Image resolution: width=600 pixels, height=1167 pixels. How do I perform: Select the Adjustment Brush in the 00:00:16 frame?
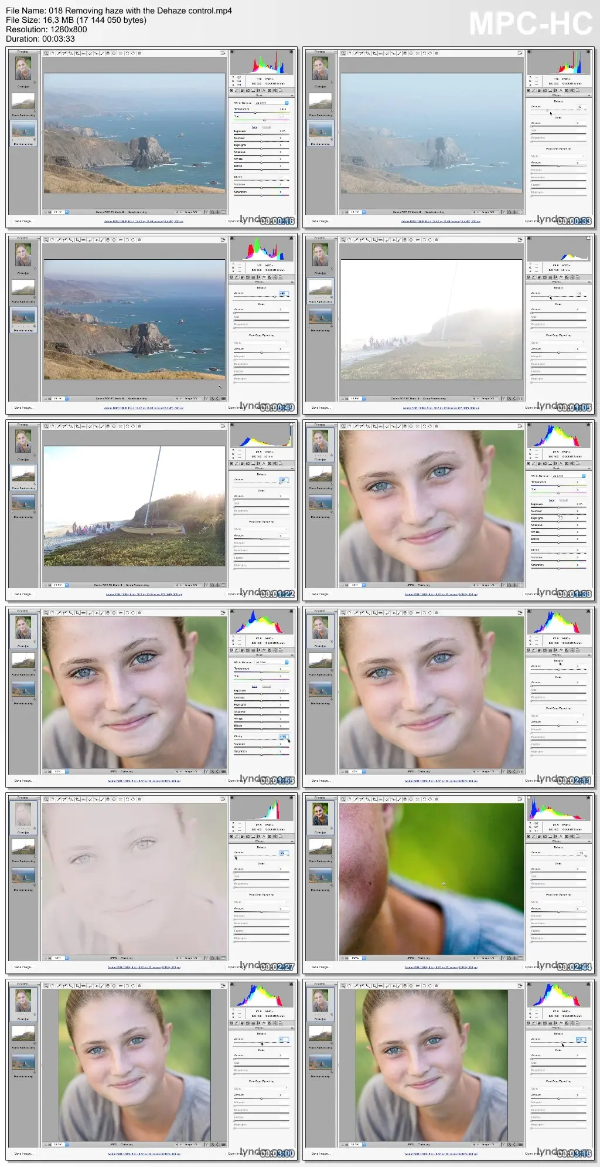click(102, 53)
